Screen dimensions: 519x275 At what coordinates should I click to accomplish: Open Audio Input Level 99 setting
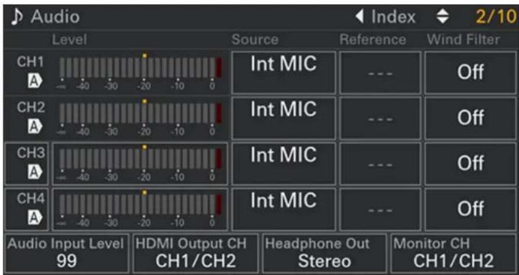pyautogui.click(x=66, y=253)
